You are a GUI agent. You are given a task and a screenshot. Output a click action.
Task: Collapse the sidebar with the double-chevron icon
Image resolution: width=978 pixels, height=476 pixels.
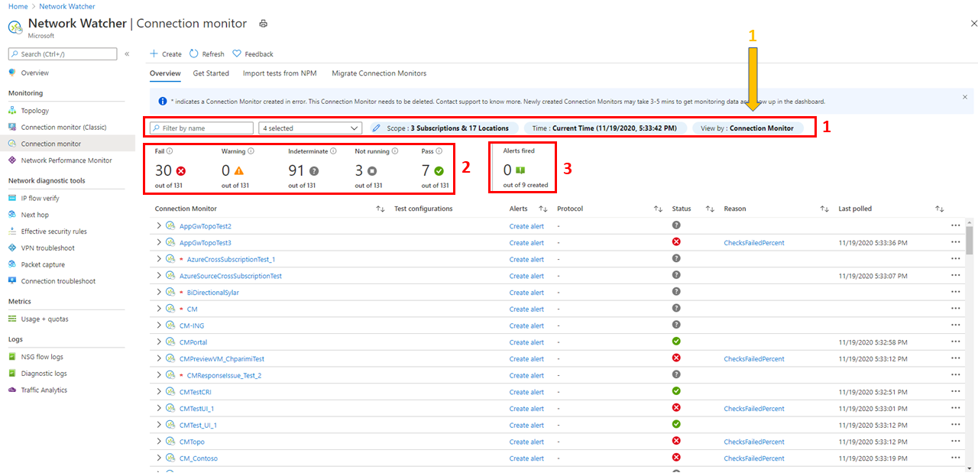click(127, 53)
